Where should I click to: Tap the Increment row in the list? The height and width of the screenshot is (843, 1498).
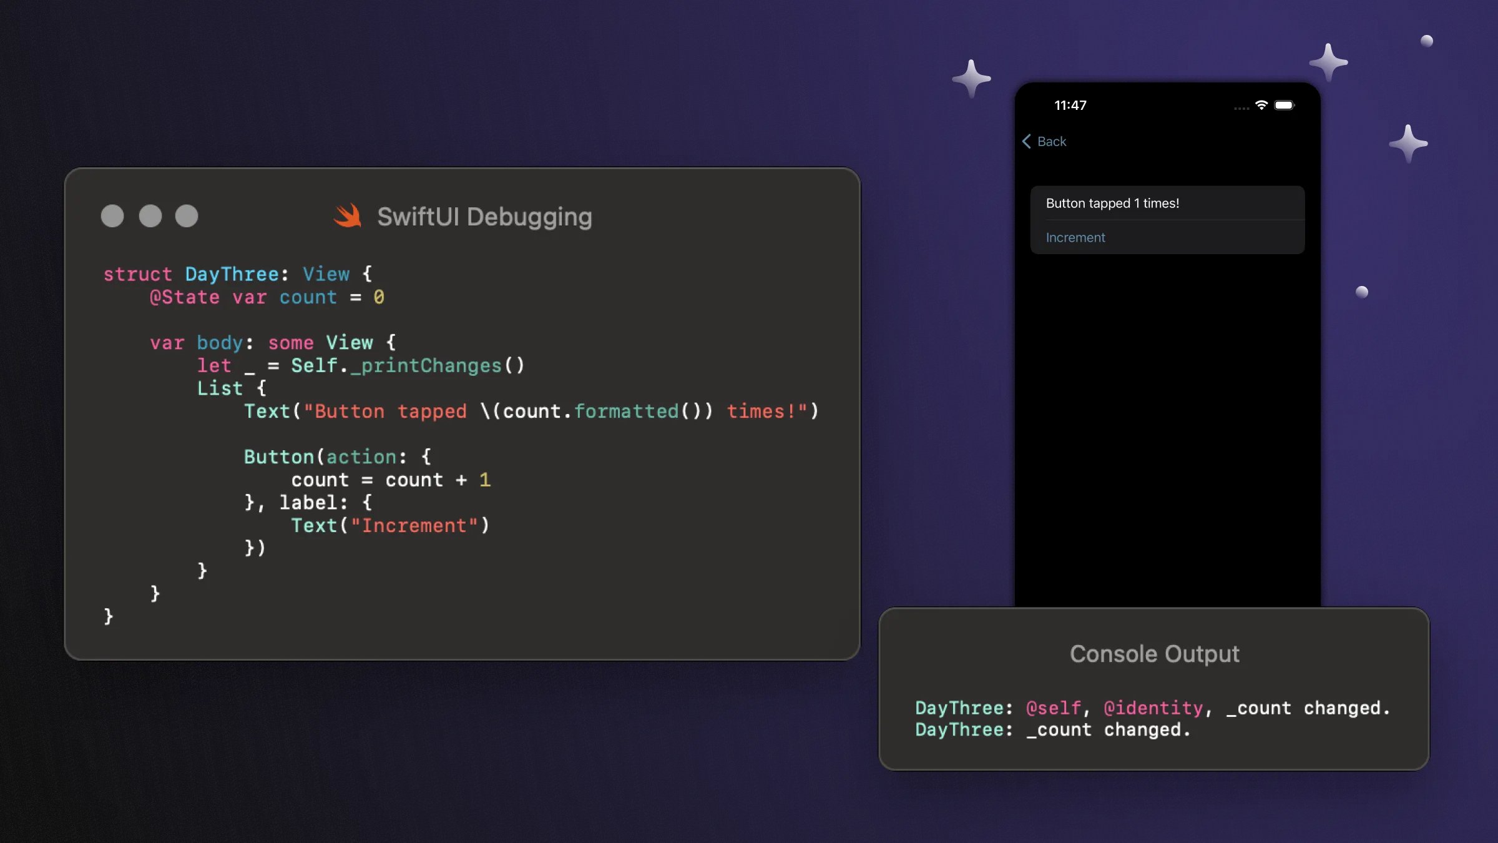coord(1075,237)
